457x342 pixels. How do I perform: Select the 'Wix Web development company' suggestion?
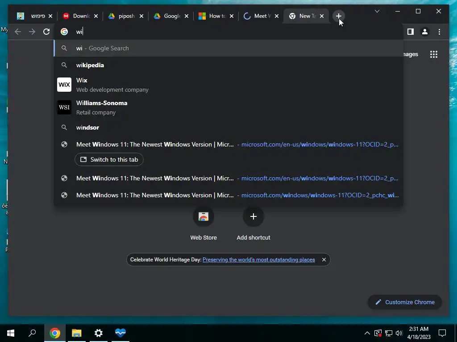point(228,85)
